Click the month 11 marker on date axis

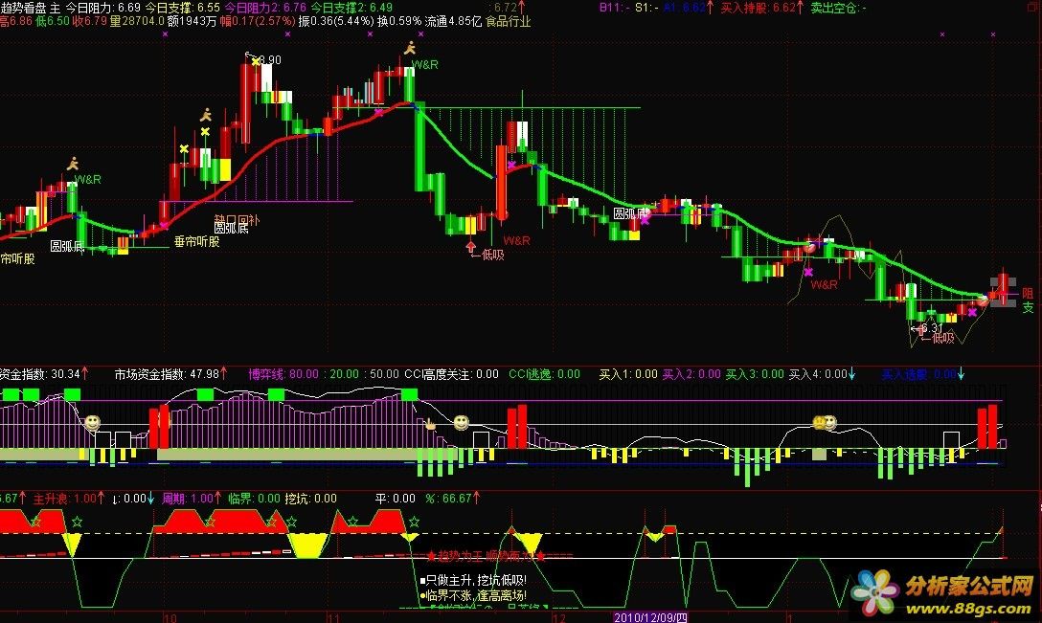coord(333,617)
